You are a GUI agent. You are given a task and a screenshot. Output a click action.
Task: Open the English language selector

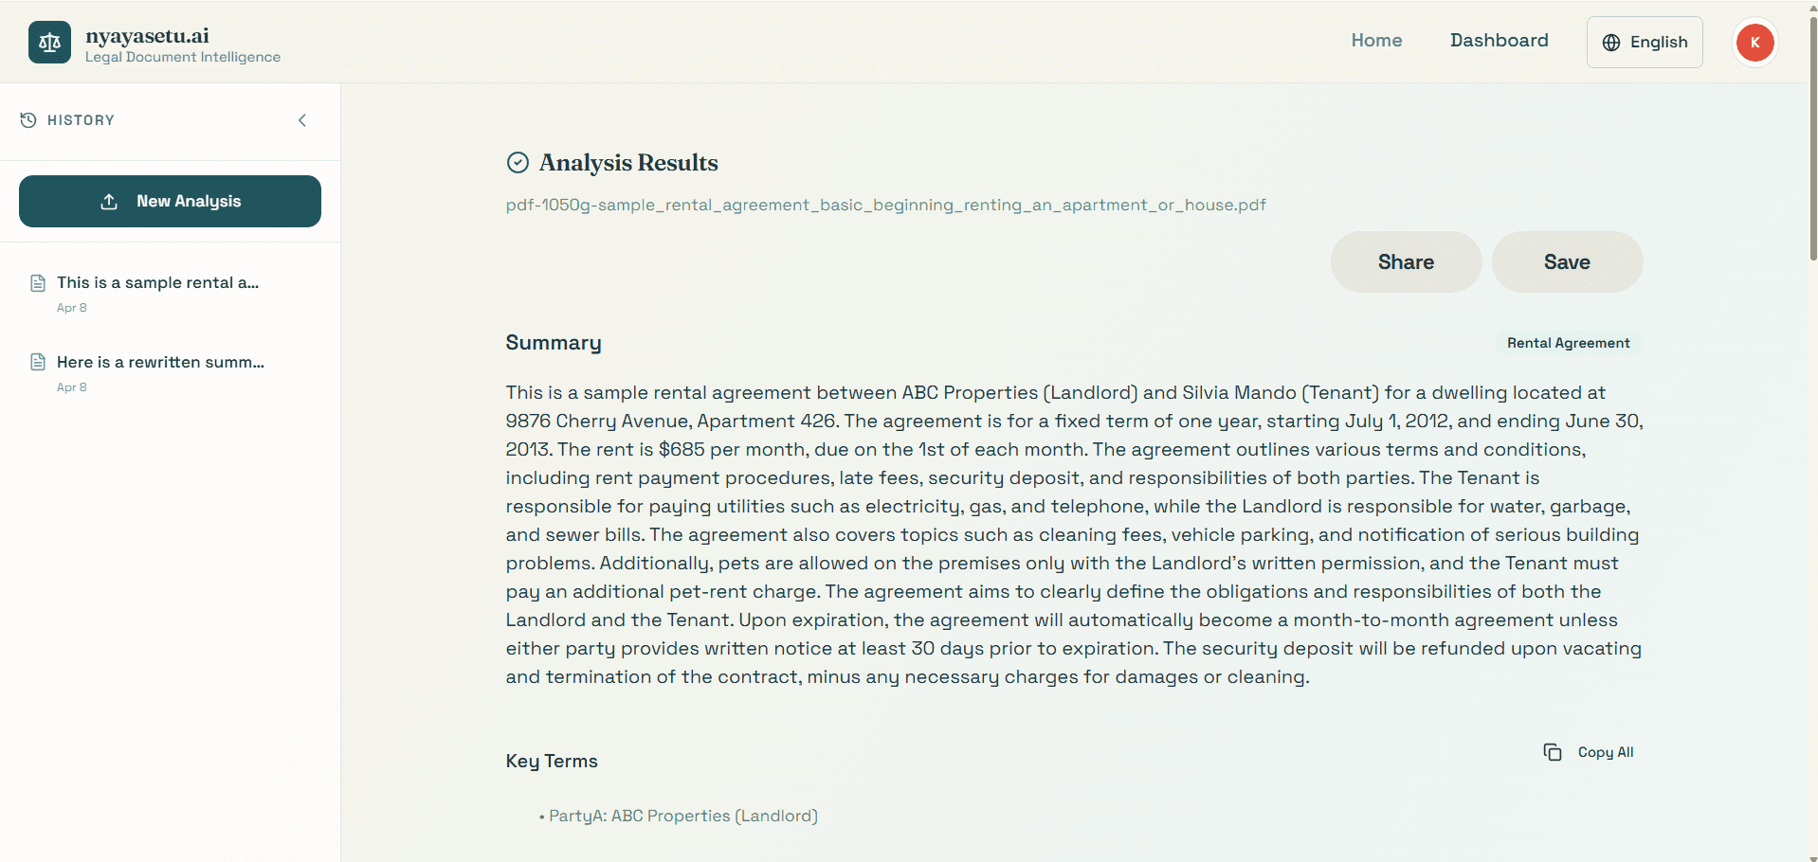point(1645,43)
